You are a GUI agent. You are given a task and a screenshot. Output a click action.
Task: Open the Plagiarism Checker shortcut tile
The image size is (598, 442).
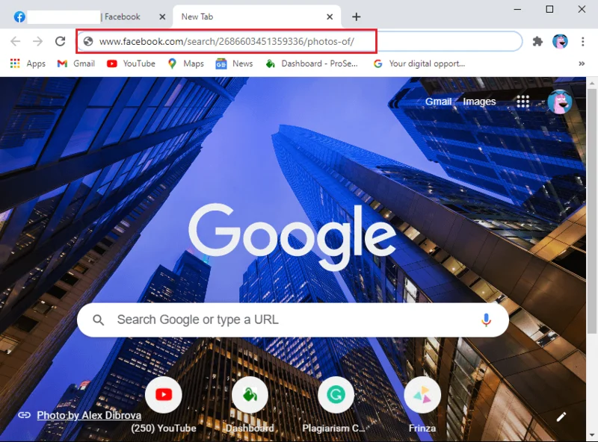[336, 396]
